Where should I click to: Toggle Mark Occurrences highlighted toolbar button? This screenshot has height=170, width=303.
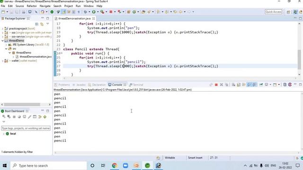click(x=63, y=12)
